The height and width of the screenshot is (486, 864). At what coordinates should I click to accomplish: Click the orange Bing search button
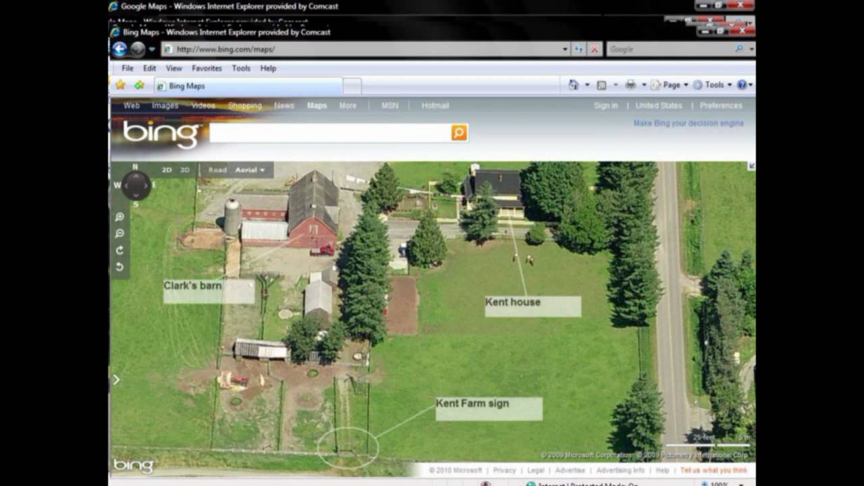(459, 132)
